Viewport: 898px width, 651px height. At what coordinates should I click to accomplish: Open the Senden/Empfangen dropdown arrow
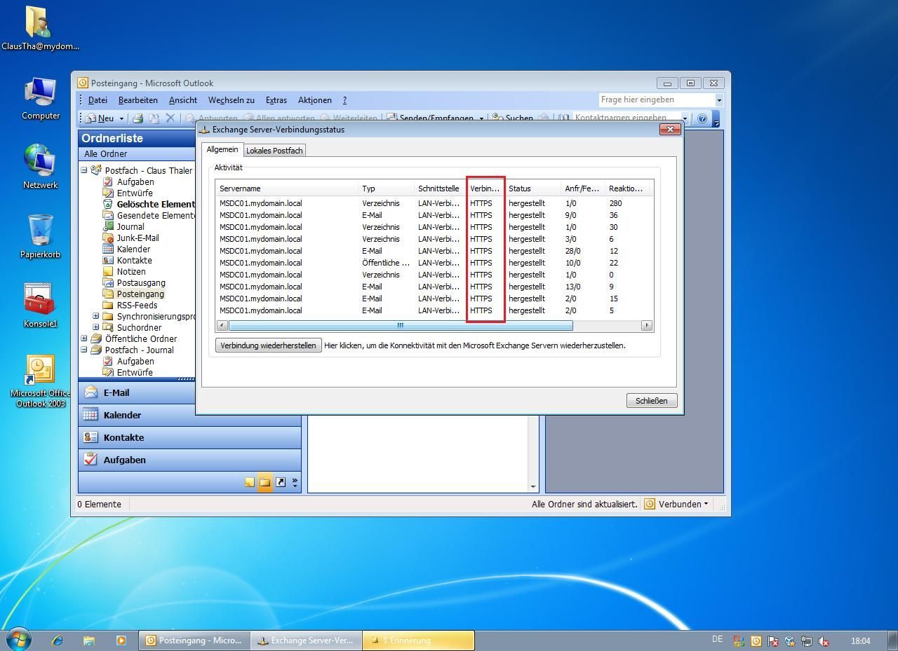tap(481, 118)
